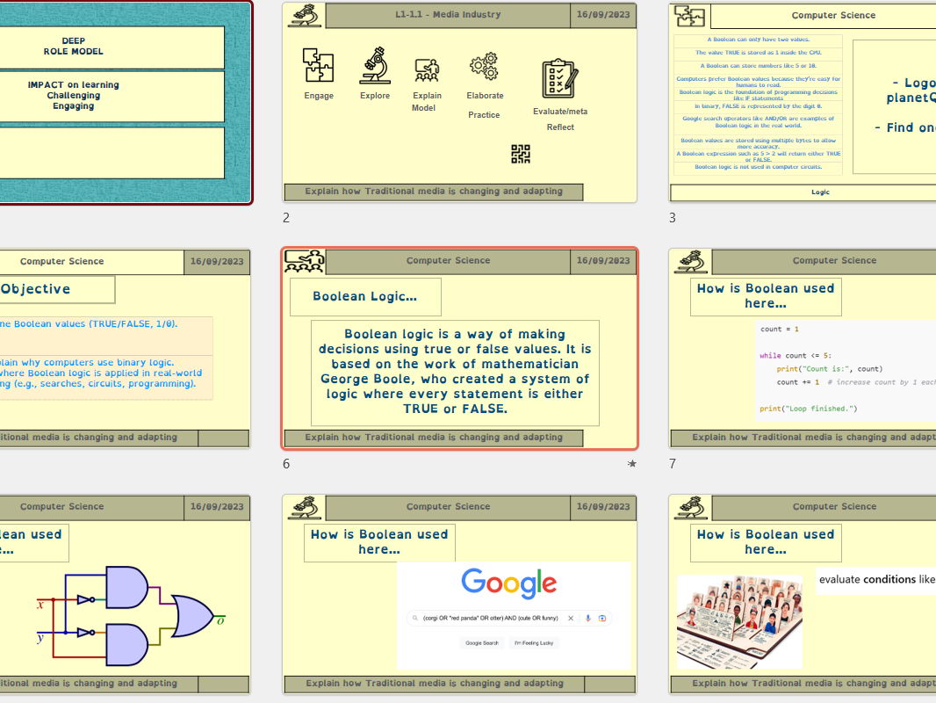Click the 'L1-1.1 - Media Industry' title on slide 2
This screenshot has height=703, width=936.
pyautogui.click(x=448, y=15)
